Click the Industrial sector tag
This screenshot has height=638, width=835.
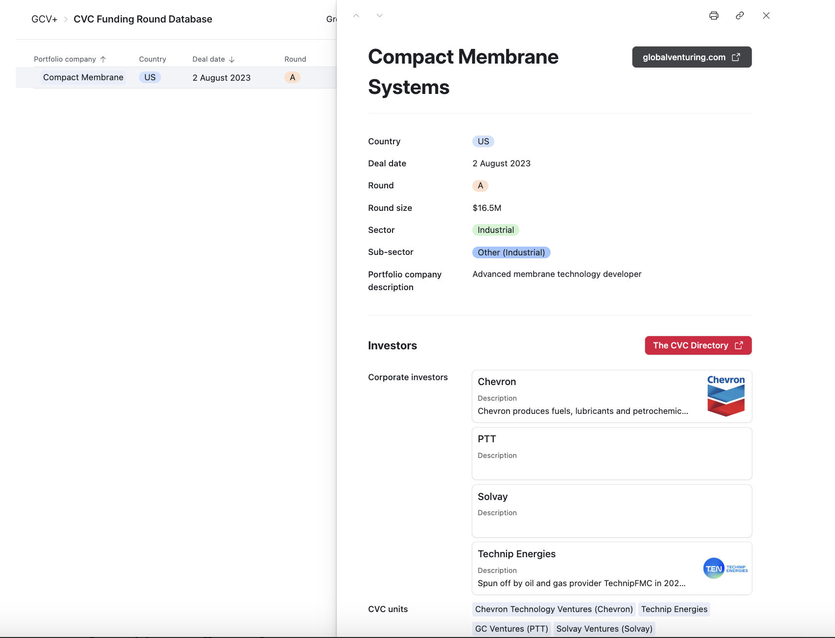point(495,230)
